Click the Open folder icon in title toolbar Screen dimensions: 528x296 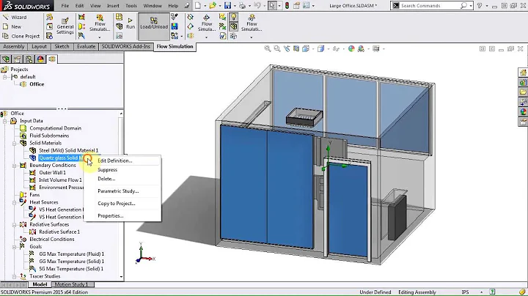coord(213,5)
